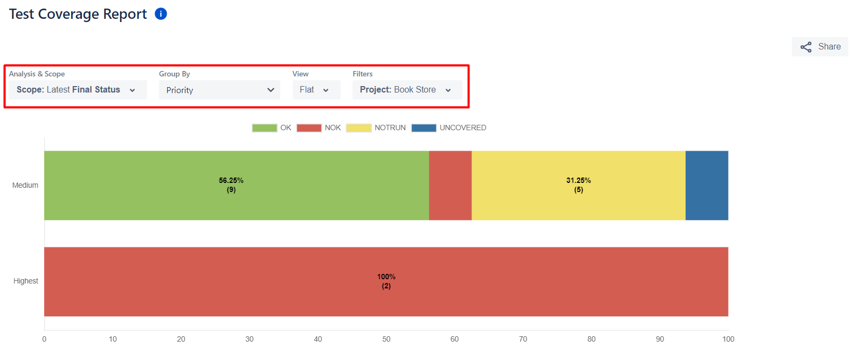This screenshot has width=851, height=361.
Task: Toggle the NOK legend red swatch
Action: pos(309,128)
